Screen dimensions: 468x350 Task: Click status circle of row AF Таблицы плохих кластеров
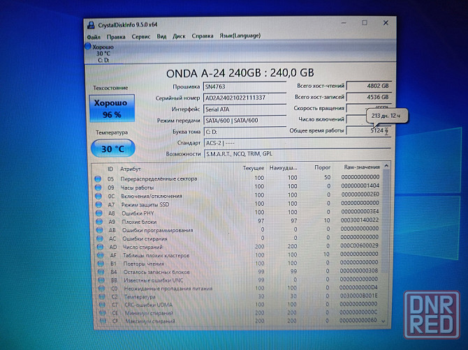click(x=101, y=255)
